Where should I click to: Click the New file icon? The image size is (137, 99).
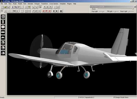pos(2,7)
